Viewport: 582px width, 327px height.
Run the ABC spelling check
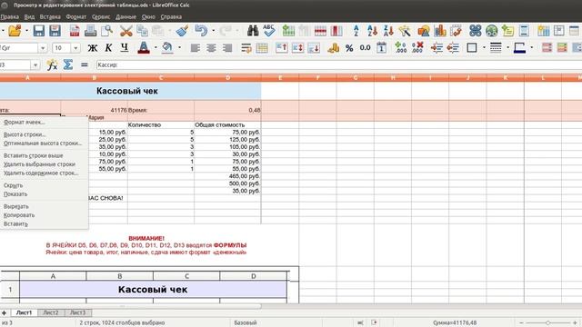(269, 30)
